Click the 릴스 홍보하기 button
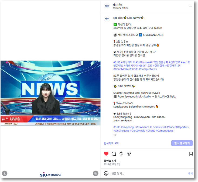Screen dimensions: 198x182 point(182,143)
